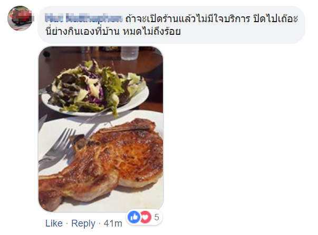Open the commenter's blurred profile picture

(20, 18)
